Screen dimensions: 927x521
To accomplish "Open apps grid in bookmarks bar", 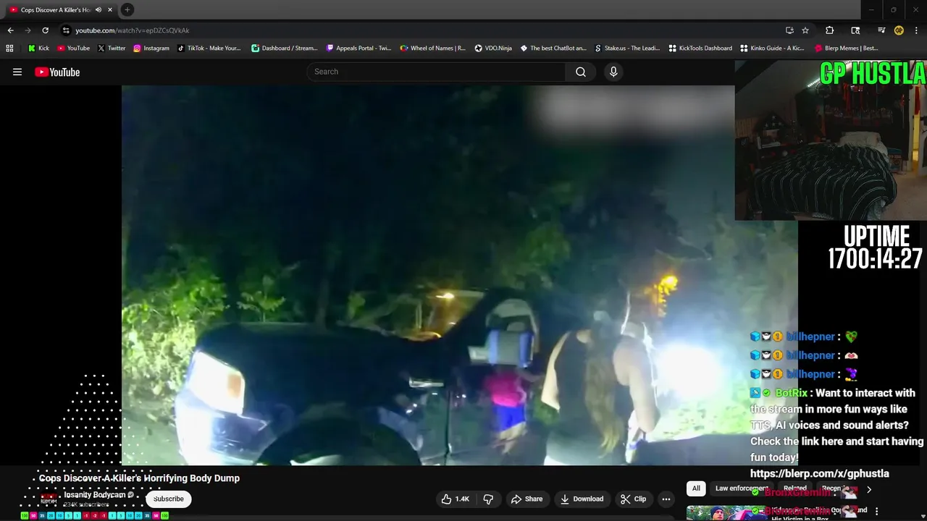I will tap(9, 48).
